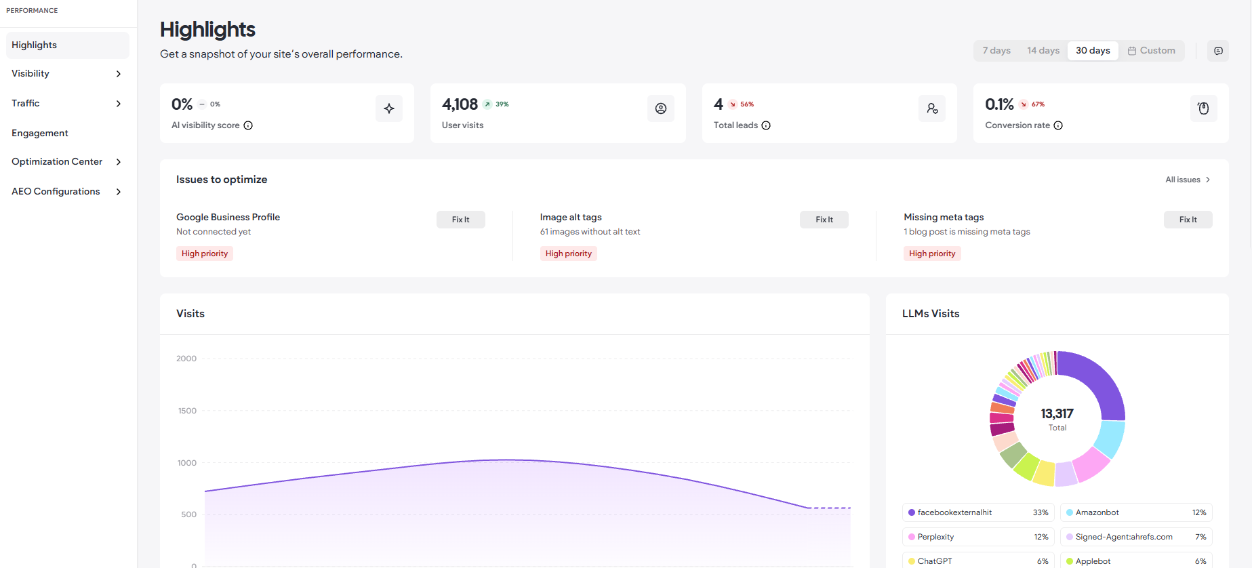Click the High priority tag under Image alt tags

pos(569,253)
